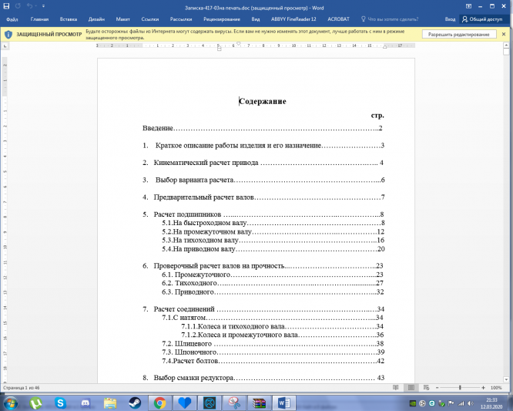The height and width of the screenshot is (411, 513).
Task: Open the Файл menu
Action: (x=12, y=19)
